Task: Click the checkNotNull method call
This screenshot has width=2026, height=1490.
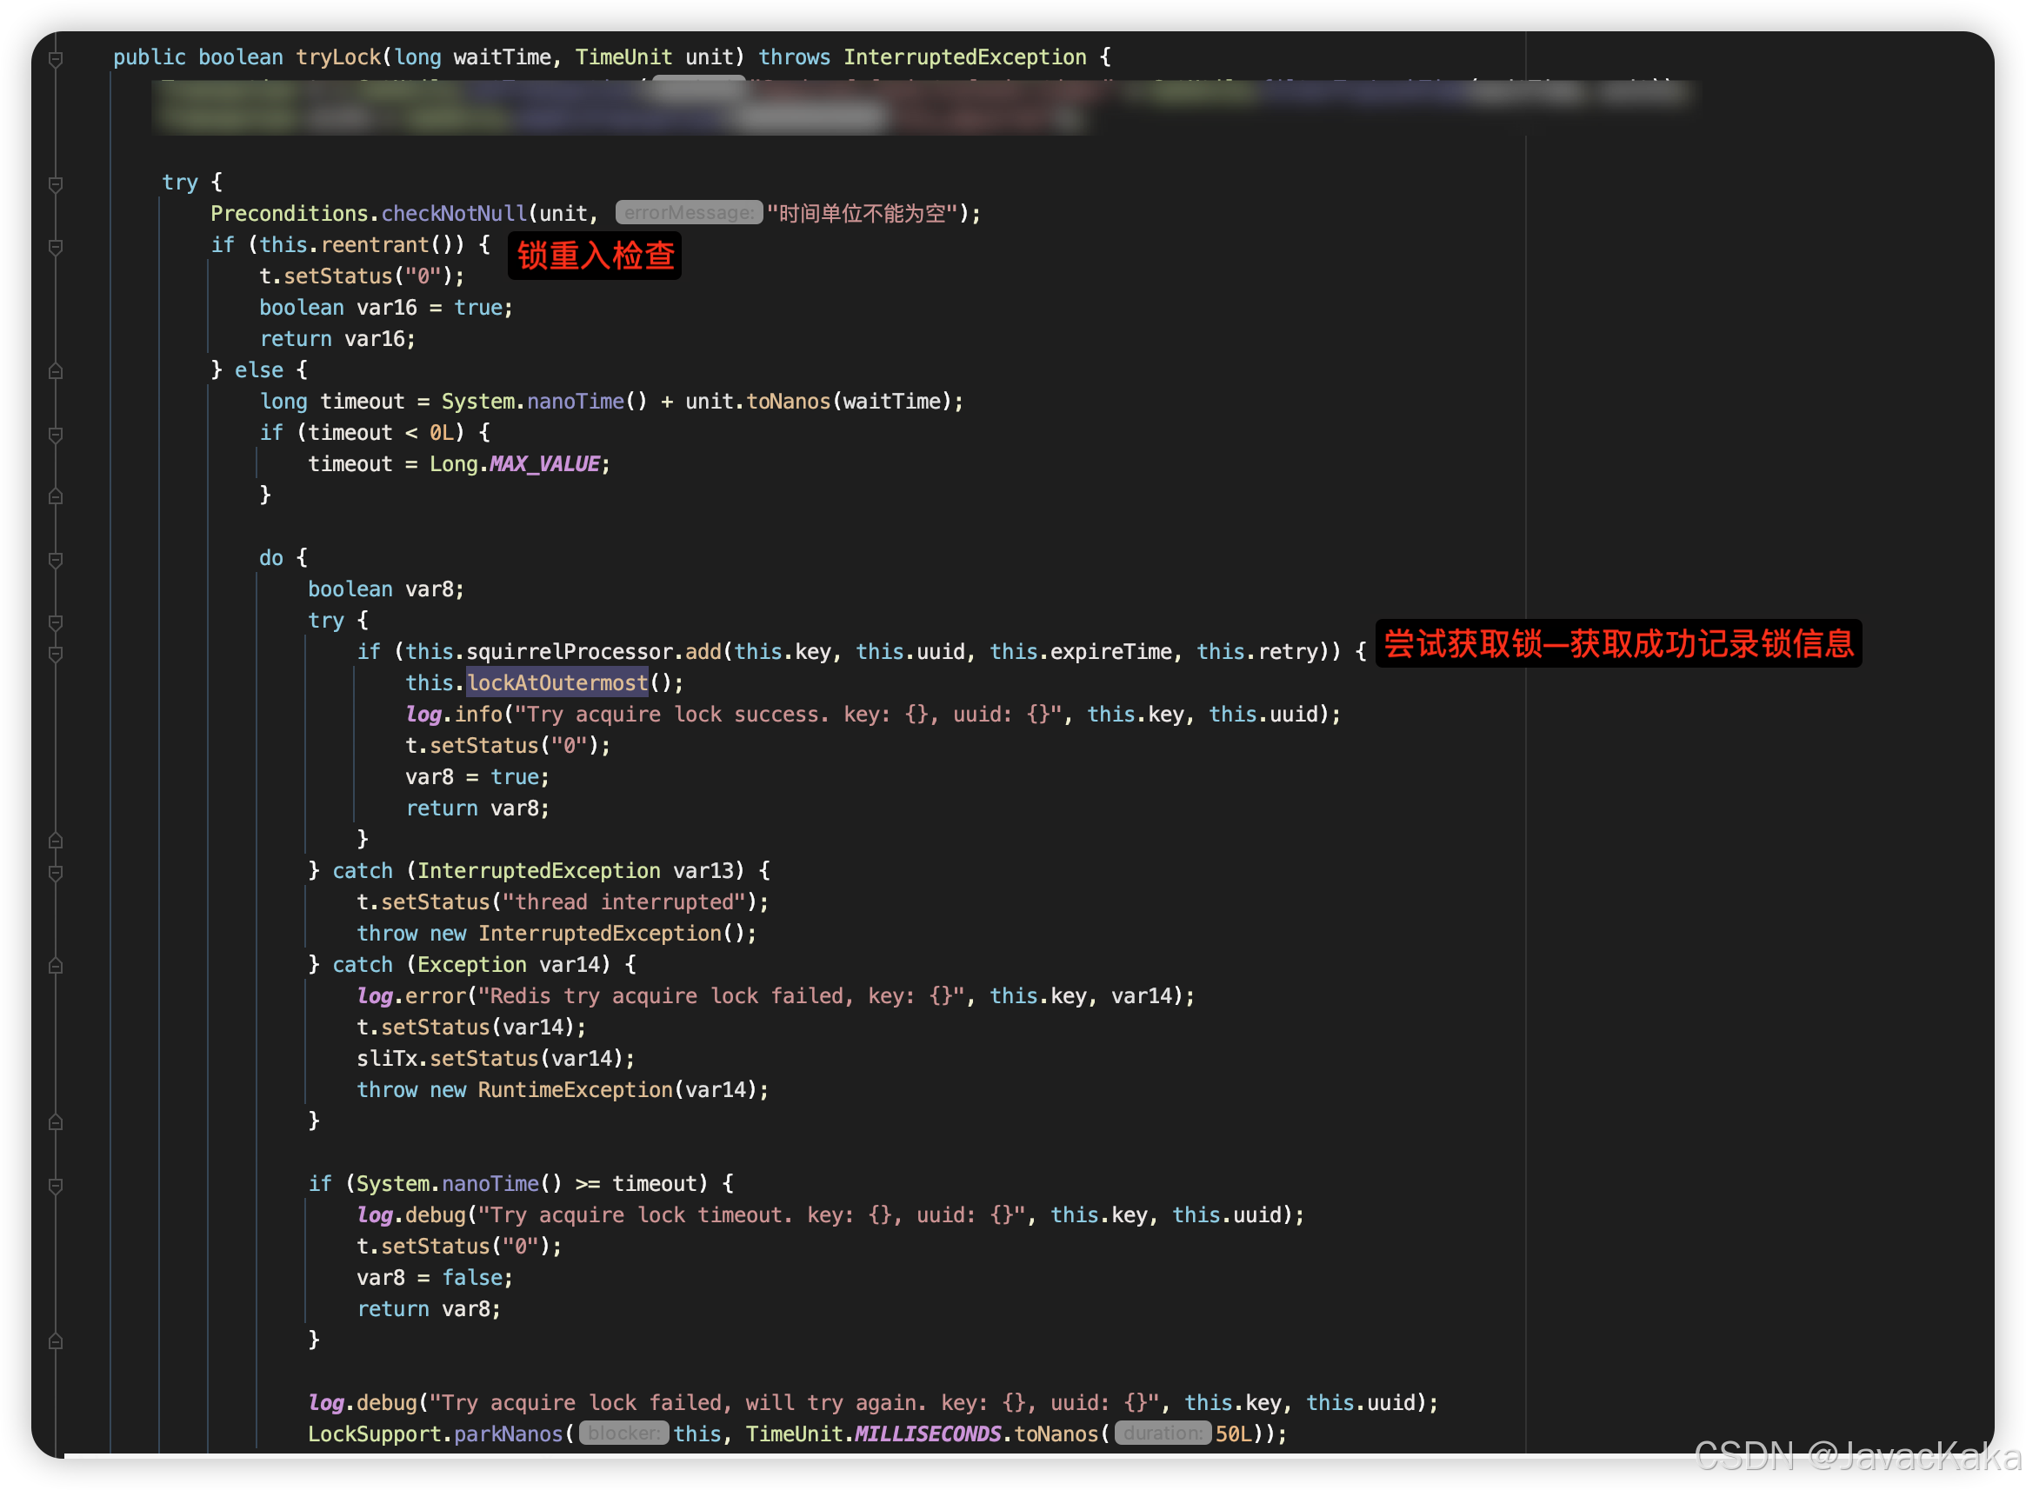Action: 453,214
